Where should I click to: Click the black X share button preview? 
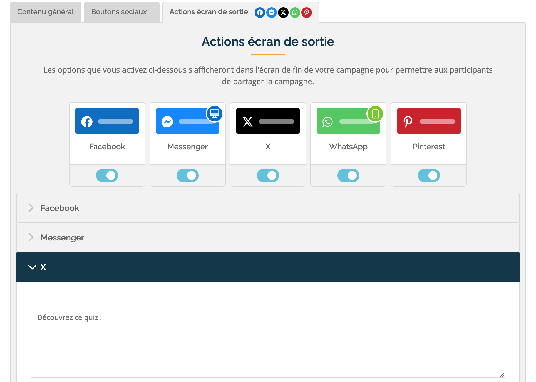pos(268,121)
